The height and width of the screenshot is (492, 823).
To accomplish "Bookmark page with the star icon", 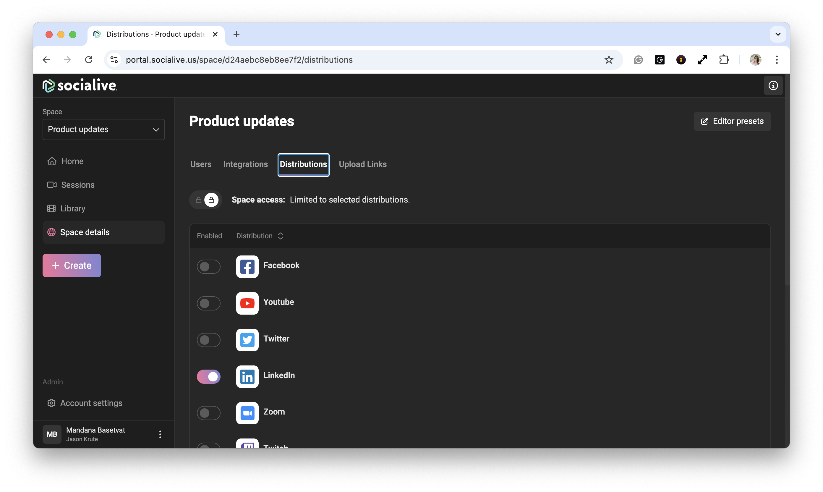I will (609, 60).
